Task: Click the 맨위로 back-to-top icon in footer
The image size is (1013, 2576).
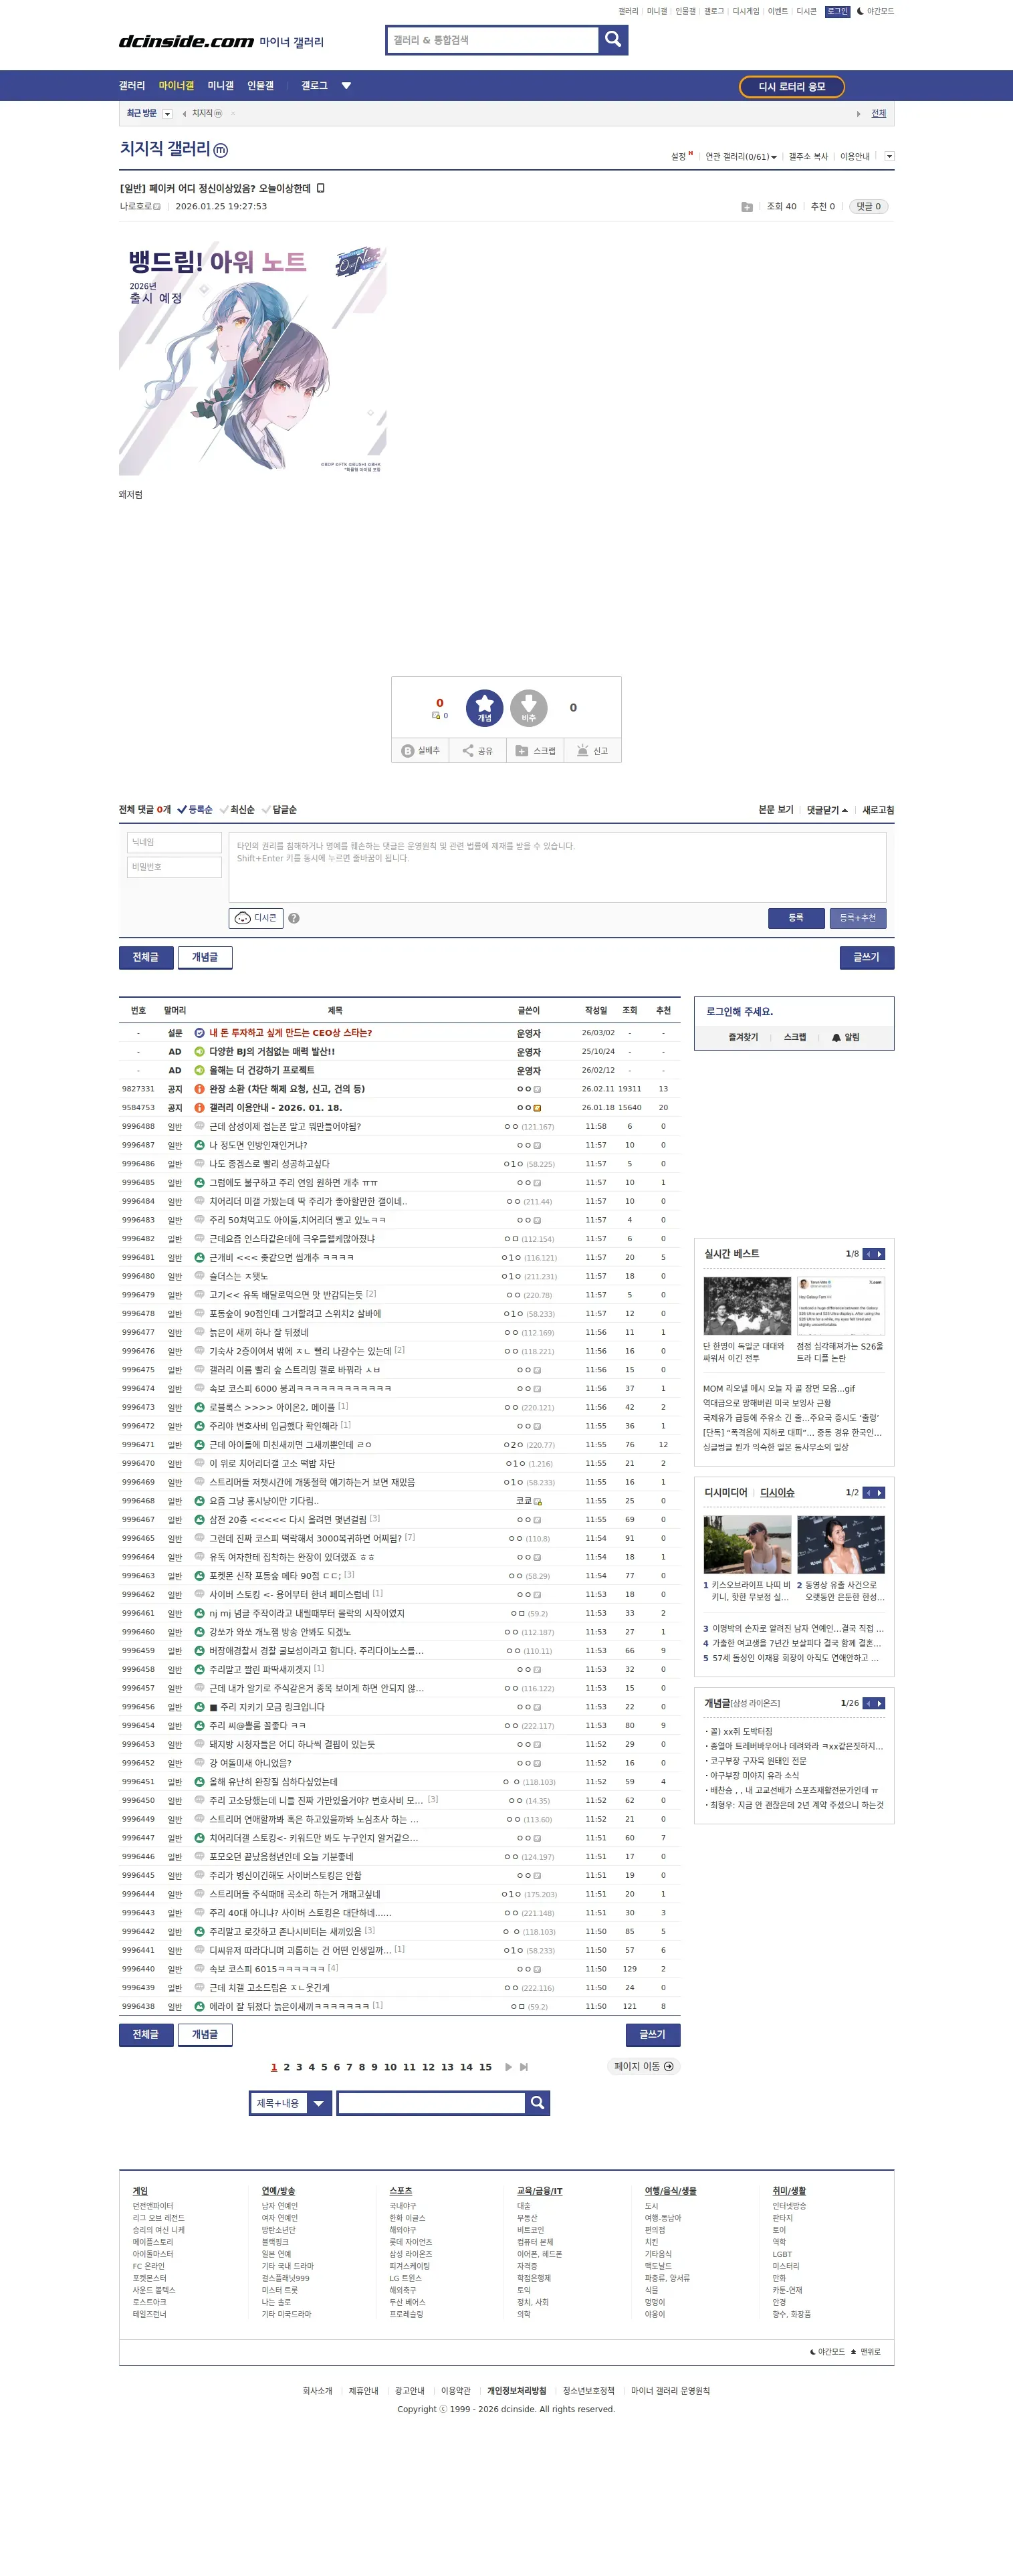Action: [x=866, y=2352]
